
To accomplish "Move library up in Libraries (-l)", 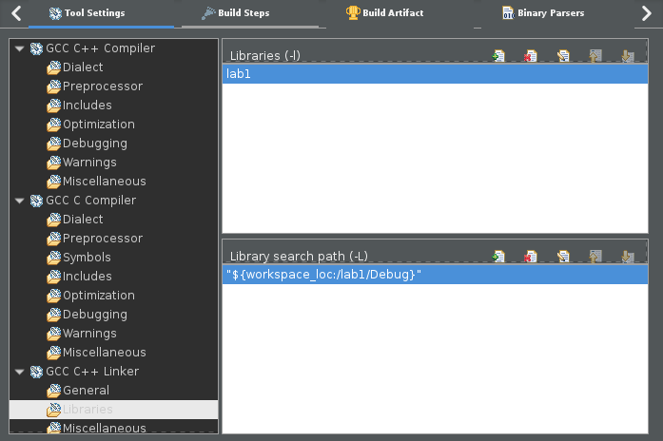I will coord(595,56).
